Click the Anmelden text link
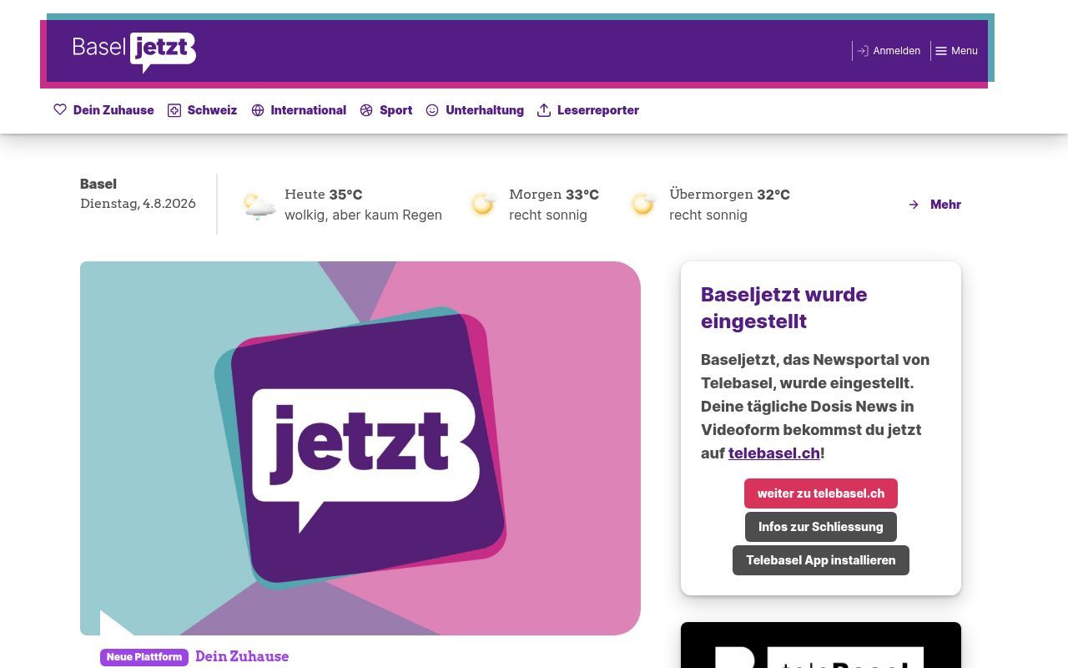The height and width of the screenshot is (668, 1068). [896, 51]
